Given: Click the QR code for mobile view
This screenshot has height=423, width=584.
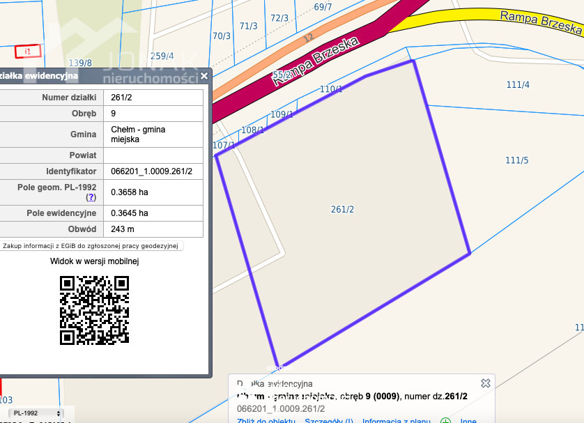Looking at the screenshot, I should [x=94, y=310].
